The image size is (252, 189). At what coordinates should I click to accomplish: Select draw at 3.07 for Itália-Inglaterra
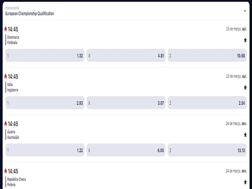pyautogui.click(x=126, y=103)
